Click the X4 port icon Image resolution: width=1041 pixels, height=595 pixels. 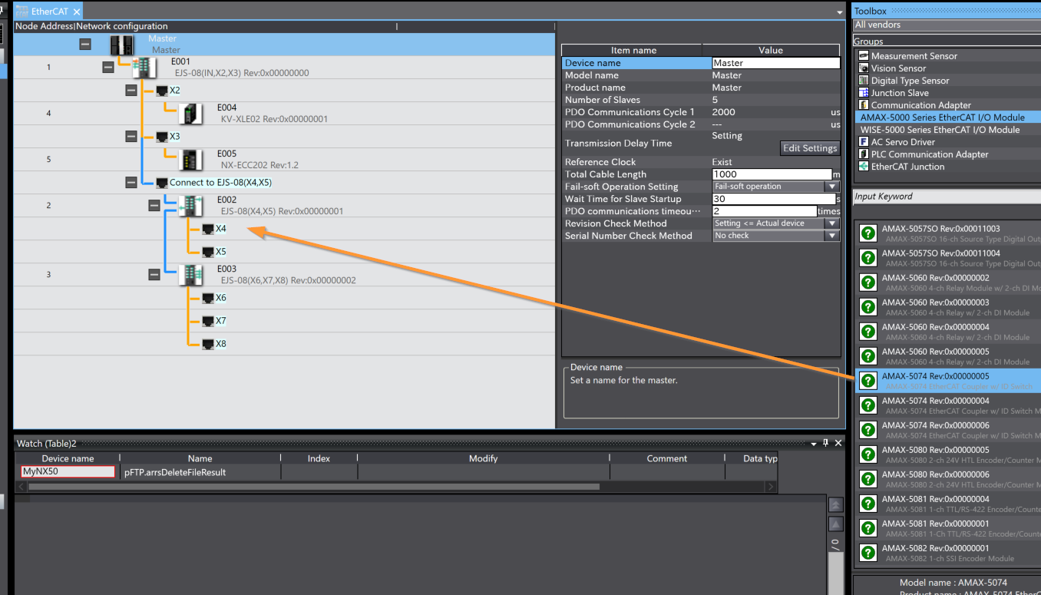pos(208,229)
